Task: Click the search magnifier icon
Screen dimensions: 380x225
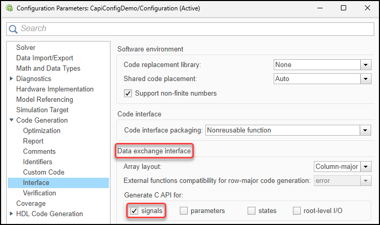Action: [14, 29]
